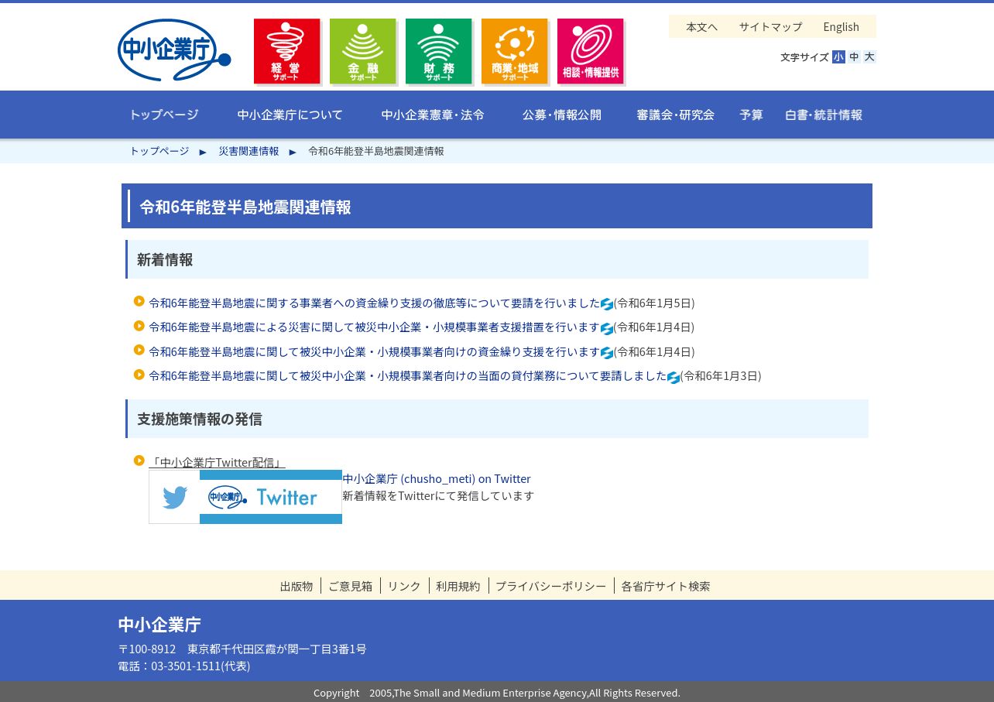Image resolution: width=994 pixels, height=702 pixels.
Task: Open 審議会・研究会 menu
Action: (x=675, y=115)
